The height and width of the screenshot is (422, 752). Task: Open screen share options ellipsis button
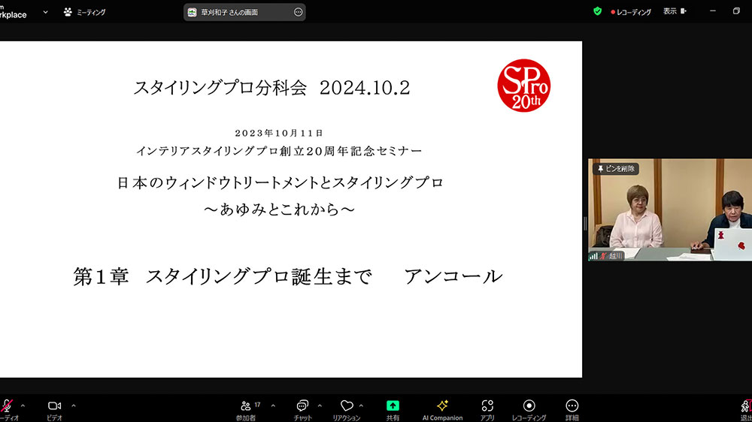point(298,12)
